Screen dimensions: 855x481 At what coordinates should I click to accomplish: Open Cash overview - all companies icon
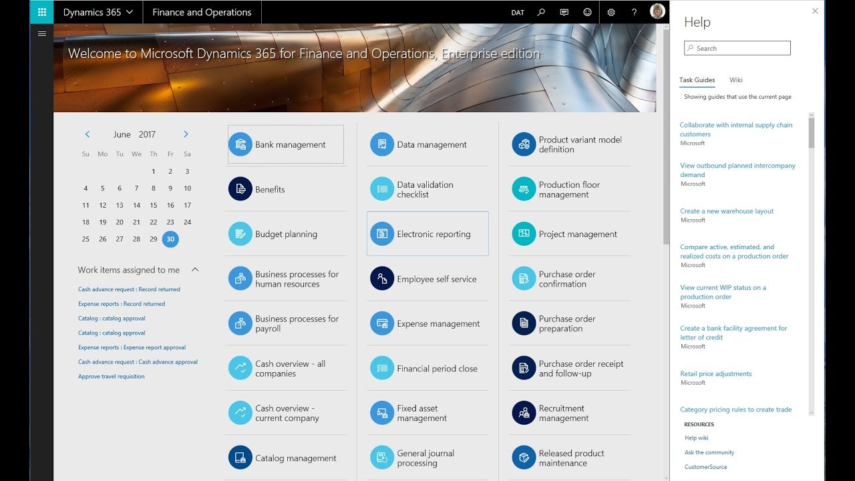coord(240,368)
